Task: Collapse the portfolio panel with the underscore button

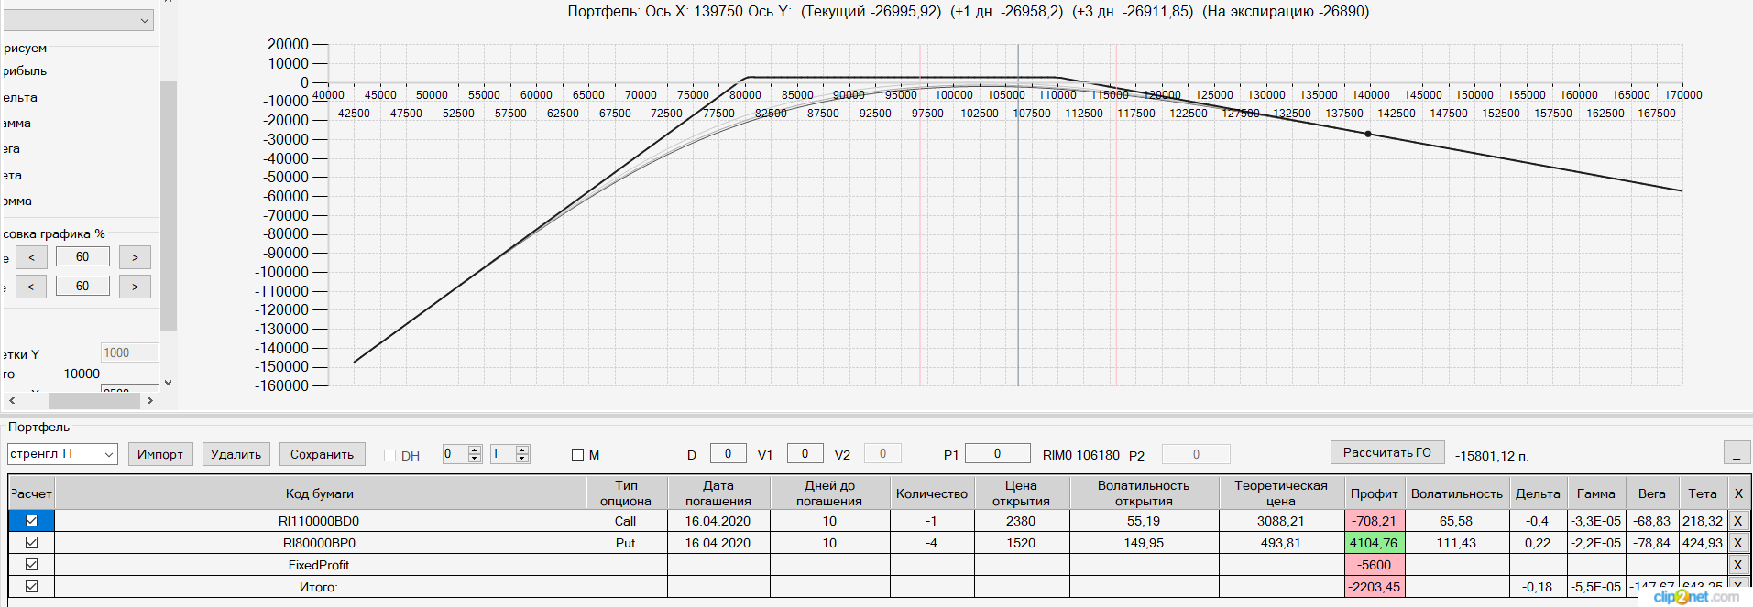Action: [x=1737, y=453]
